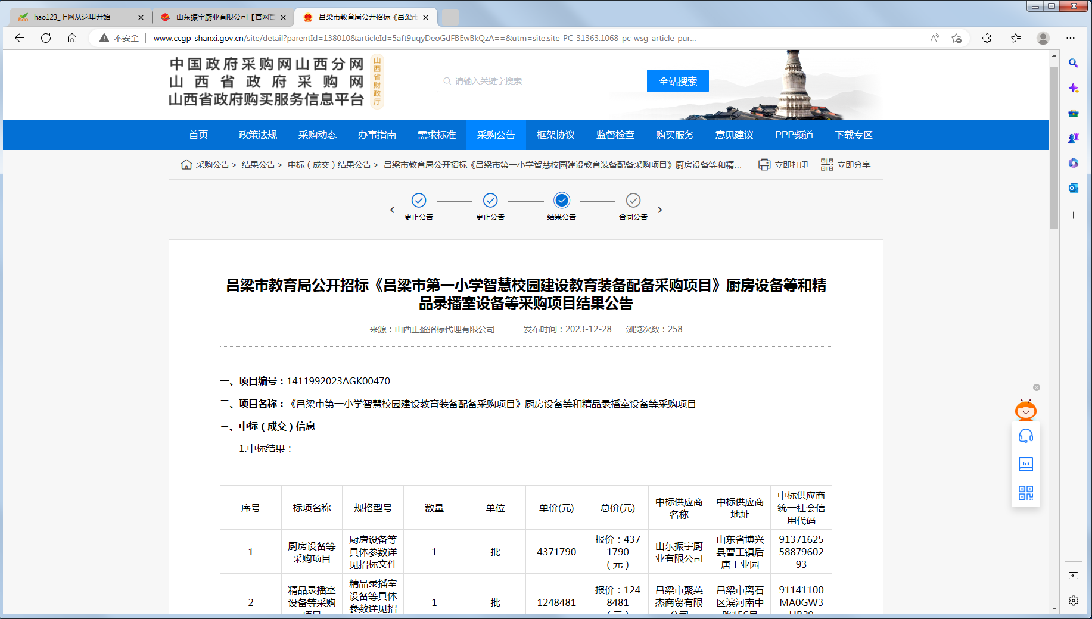1092x619 pixels.
Task: Open floating feedback message icon
Action: coord(1026,464)
